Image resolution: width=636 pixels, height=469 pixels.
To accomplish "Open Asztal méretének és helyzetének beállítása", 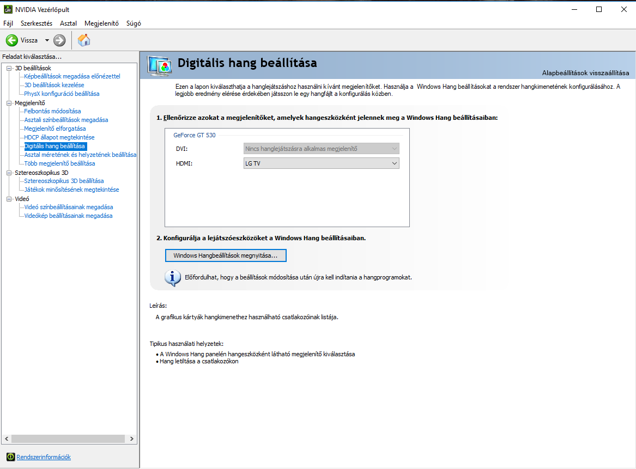I will (x=80, y=155).
